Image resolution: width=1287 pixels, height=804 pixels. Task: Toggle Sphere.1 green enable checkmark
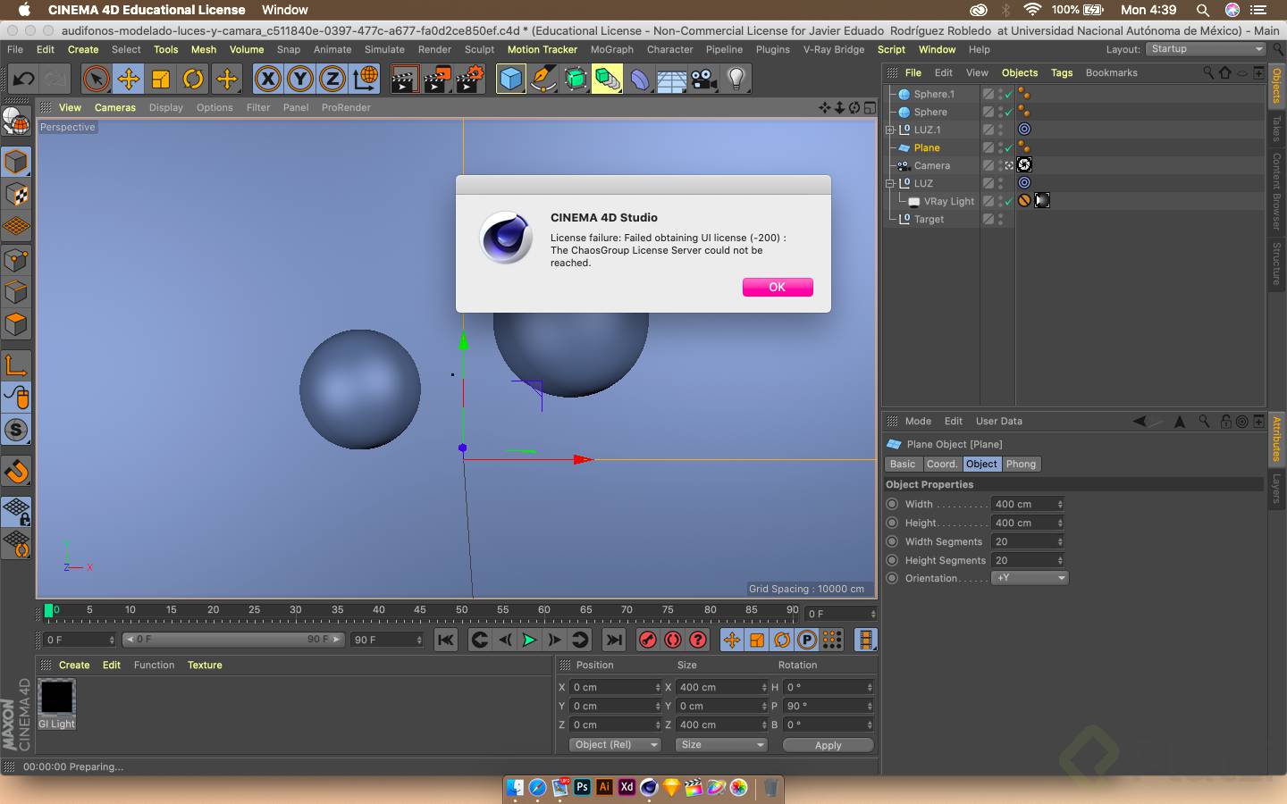[1009, 94]
